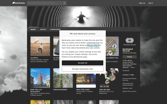Viewport: 167px width, 104px height.
Task: Open the sign up link
Action: tap(142, 3)
